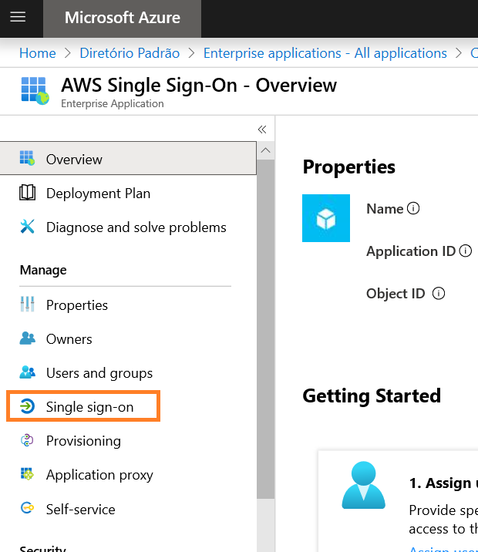Go to Home via breadcrumb link
Screen dimensions: 478x552
pyautogui.click(x=38, y=53)
